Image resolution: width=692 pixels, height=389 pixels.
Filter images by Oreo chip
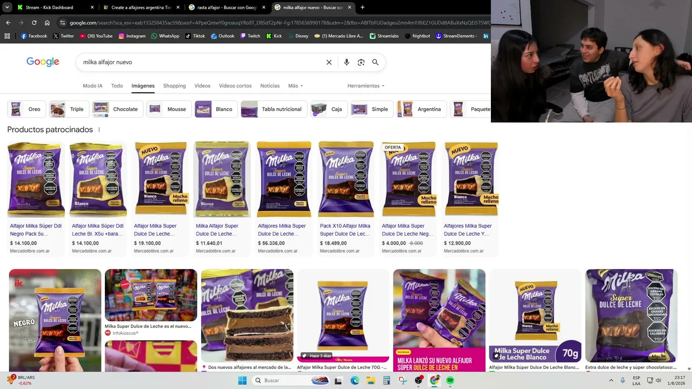click(26, 109)
